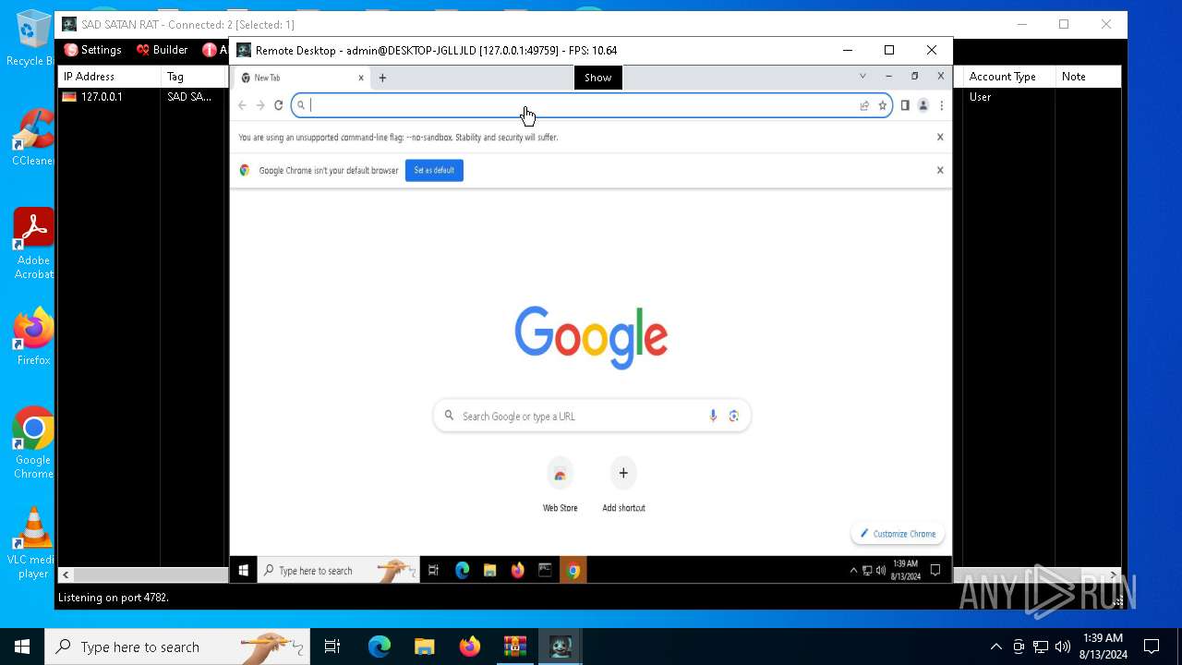Open a new tab with the plus button
Viewport: 1182px width, 665px height.
382,78
